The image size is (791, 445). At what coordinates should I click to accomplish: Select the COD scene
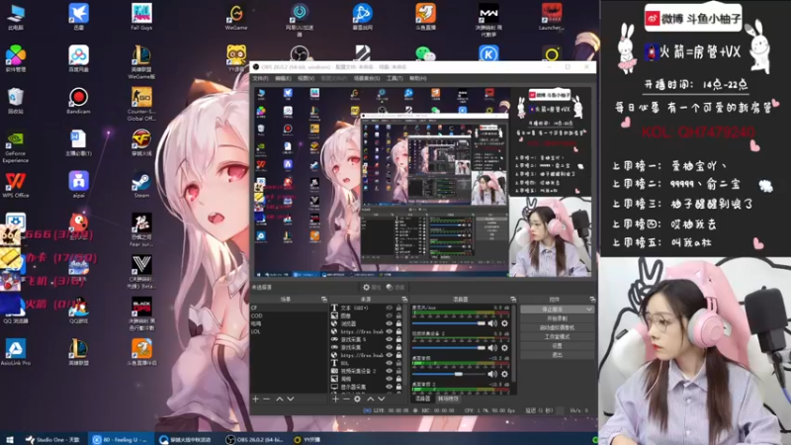click(x=289, y=315)
